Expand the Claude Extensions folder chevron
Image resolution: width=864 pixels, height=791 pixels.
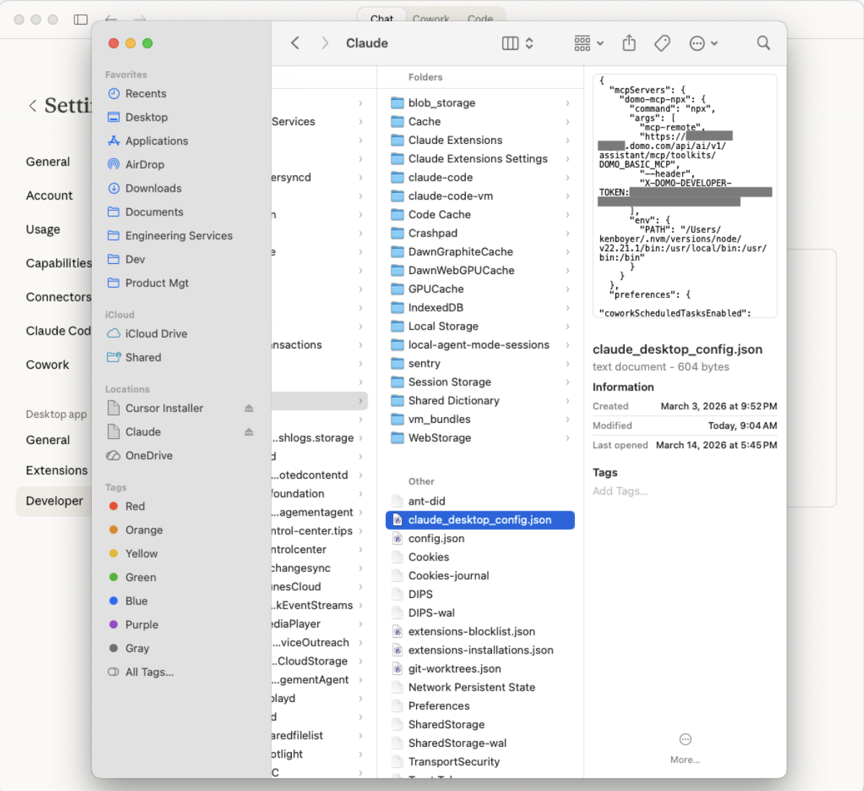pyautogui.click(x=567, y=141)
